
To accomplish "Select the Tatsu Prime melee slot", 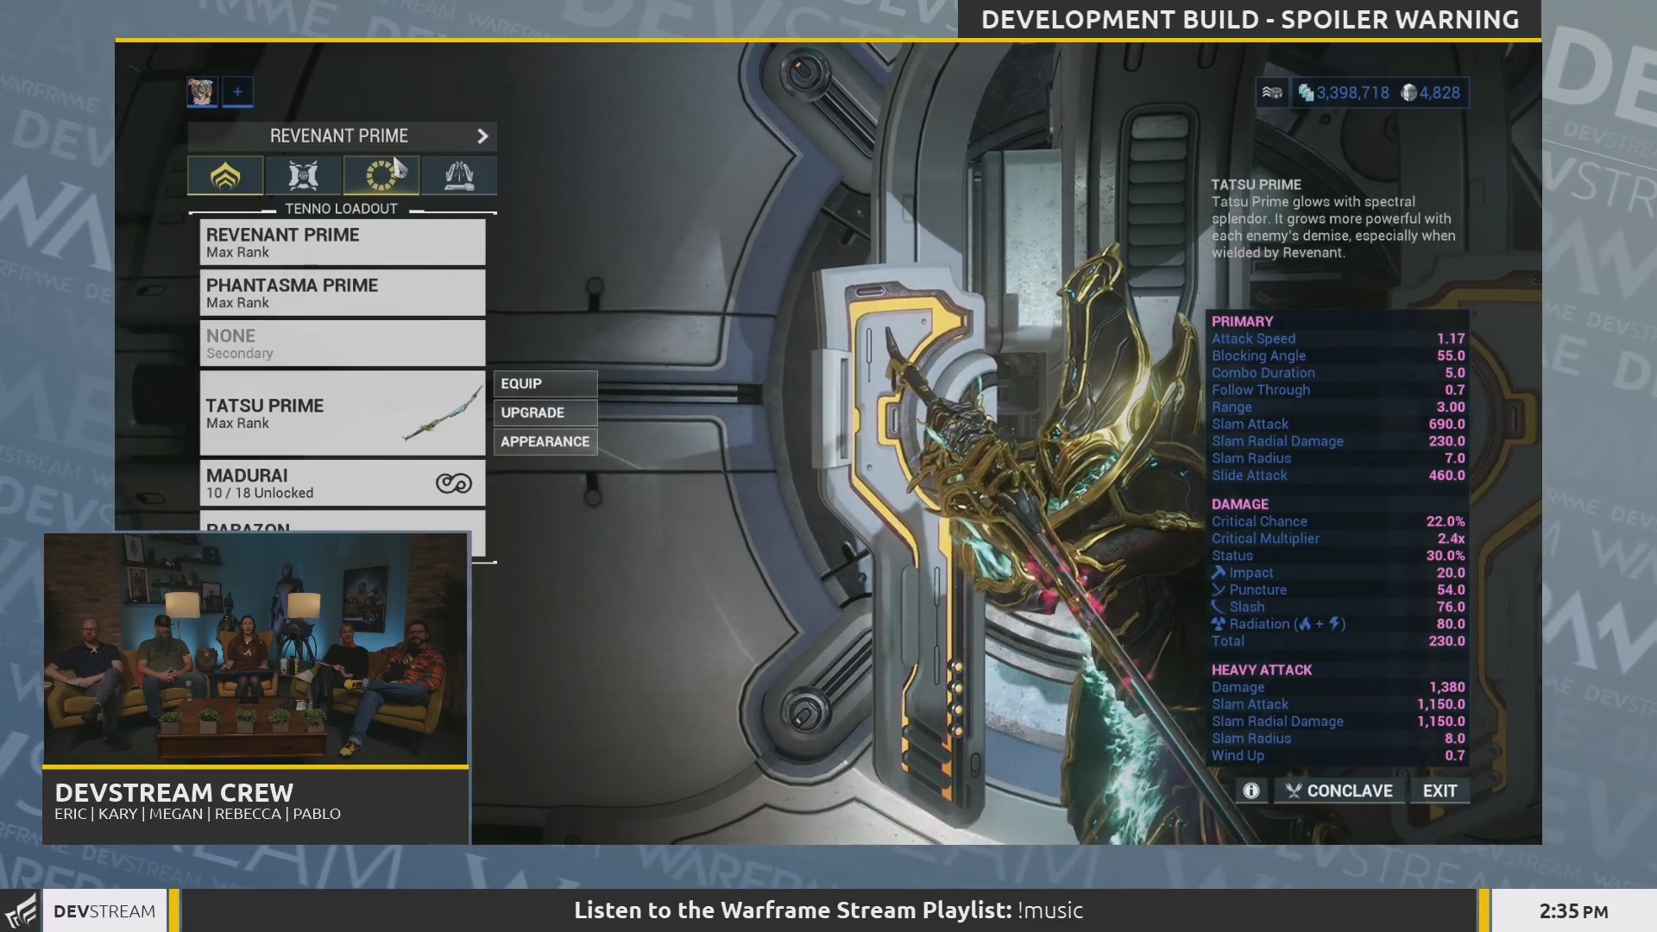I will [343, 413].
